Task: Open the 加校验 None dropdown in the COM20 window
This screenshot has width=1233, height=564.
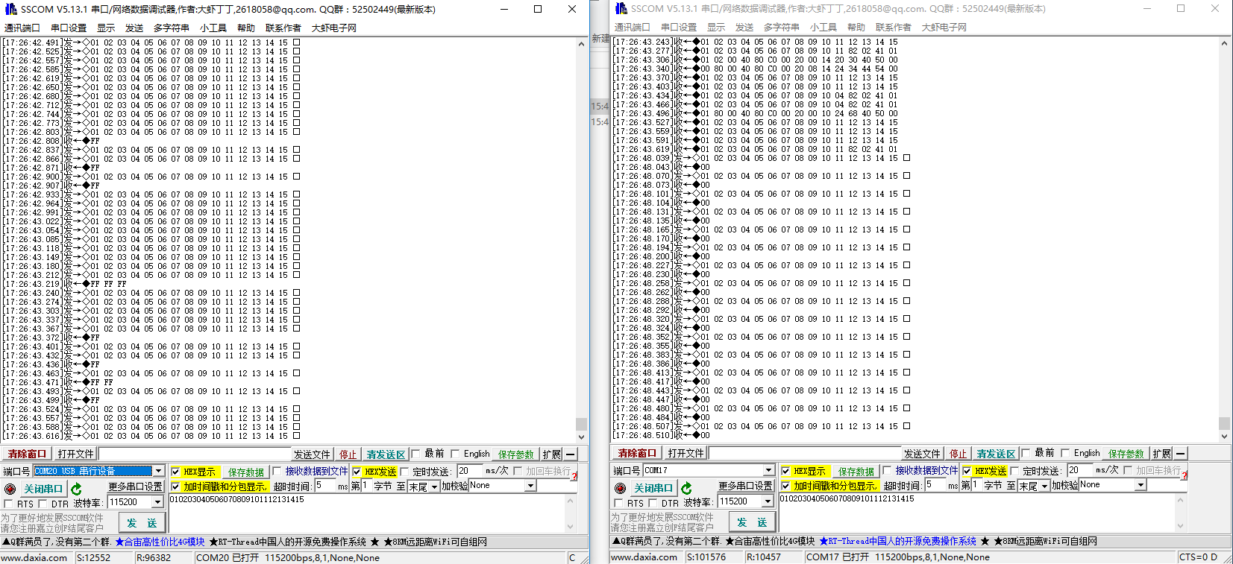Action: [x=530, y=486]
